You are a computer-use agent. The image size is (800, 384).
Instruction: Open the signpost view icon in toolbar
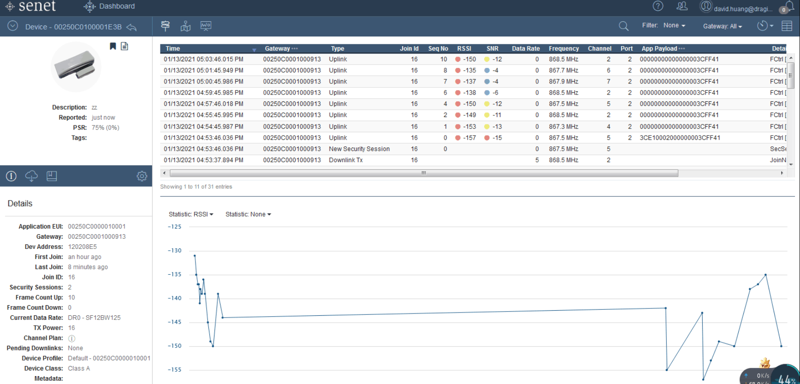tap(166, 26)
